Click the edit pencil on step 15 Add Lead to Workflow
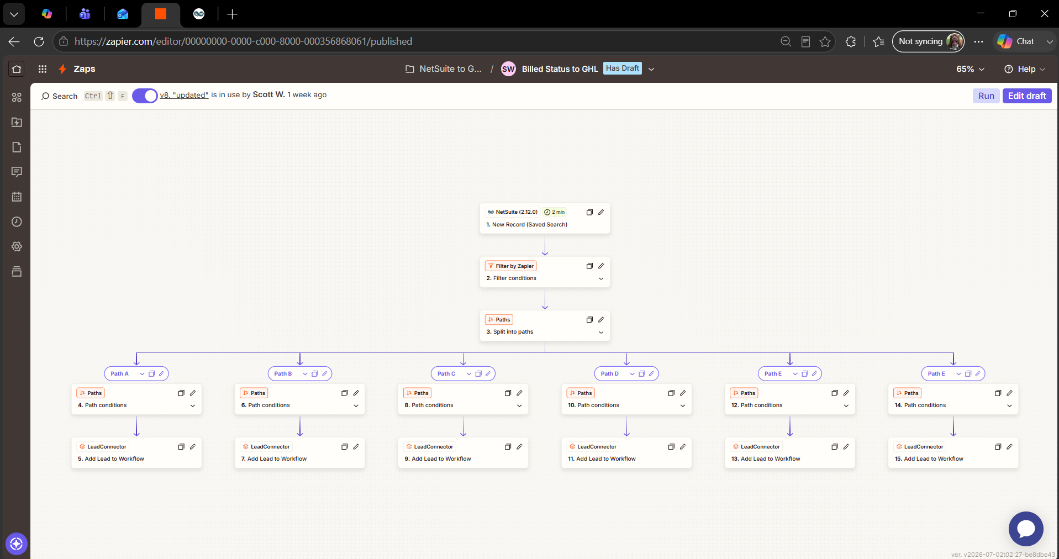Image resolution: width=1059 pixels, height=559 pixels. 1009,446
